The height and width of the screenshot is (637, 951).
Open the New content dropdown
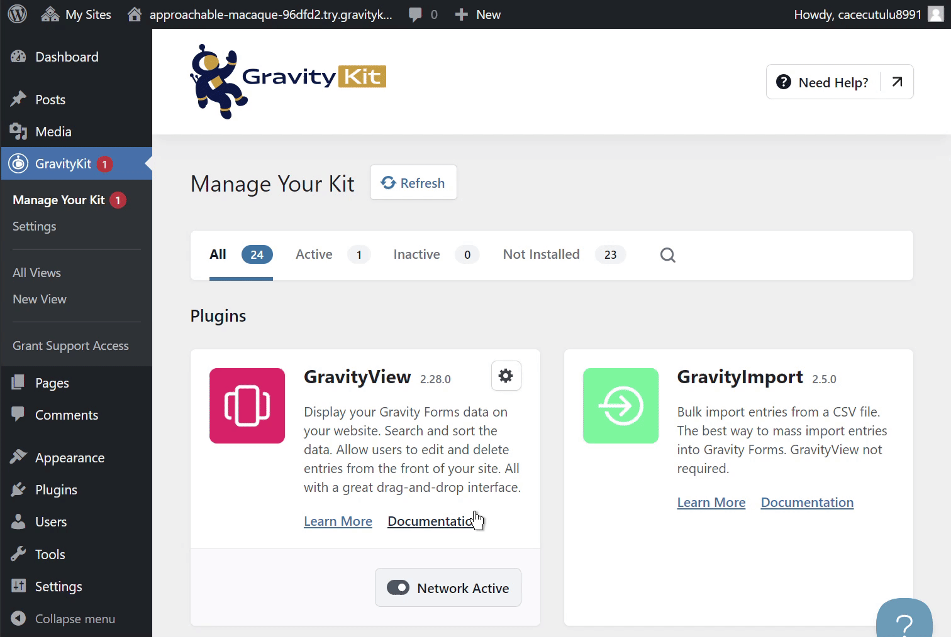click(x=478, y=14)
